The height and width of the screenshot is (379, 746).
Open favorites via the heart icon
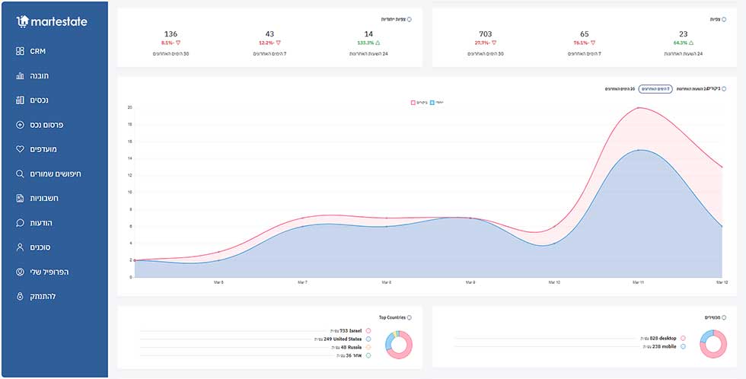(x=20, y=149)
